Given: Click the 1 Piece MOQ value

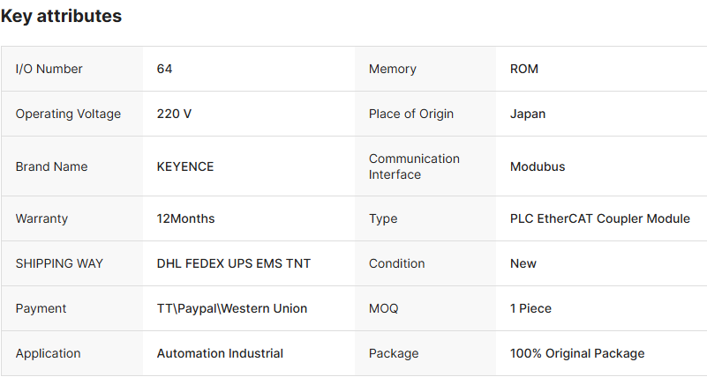Looking at the screenshot, I should click(x=531, y=308).
